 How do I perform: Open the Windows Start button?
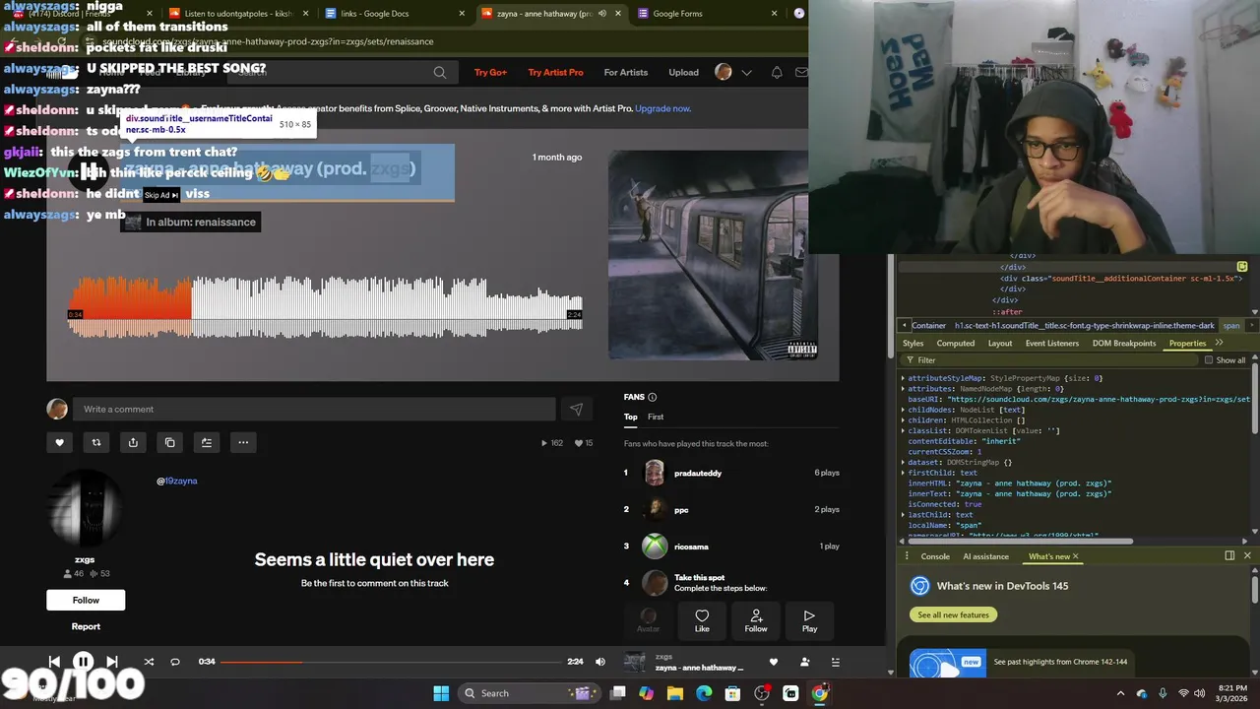pos(441,693)
